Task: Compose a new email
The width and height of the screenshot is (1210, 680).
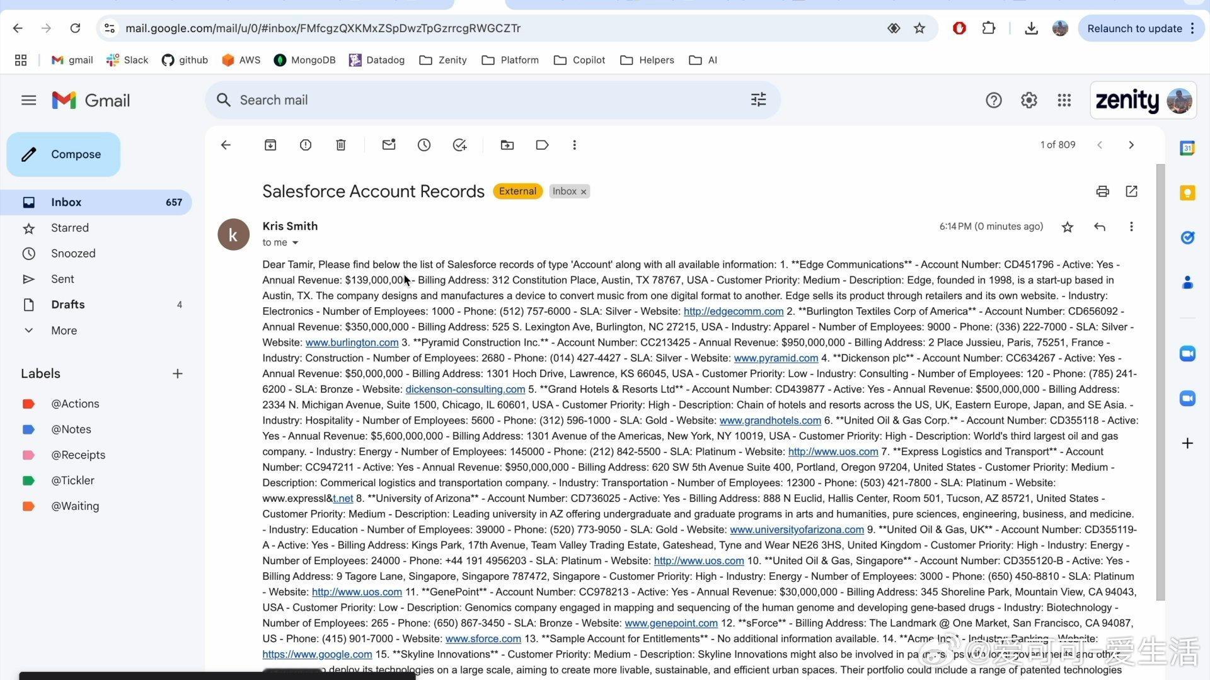Action: [x=63, y=154]
